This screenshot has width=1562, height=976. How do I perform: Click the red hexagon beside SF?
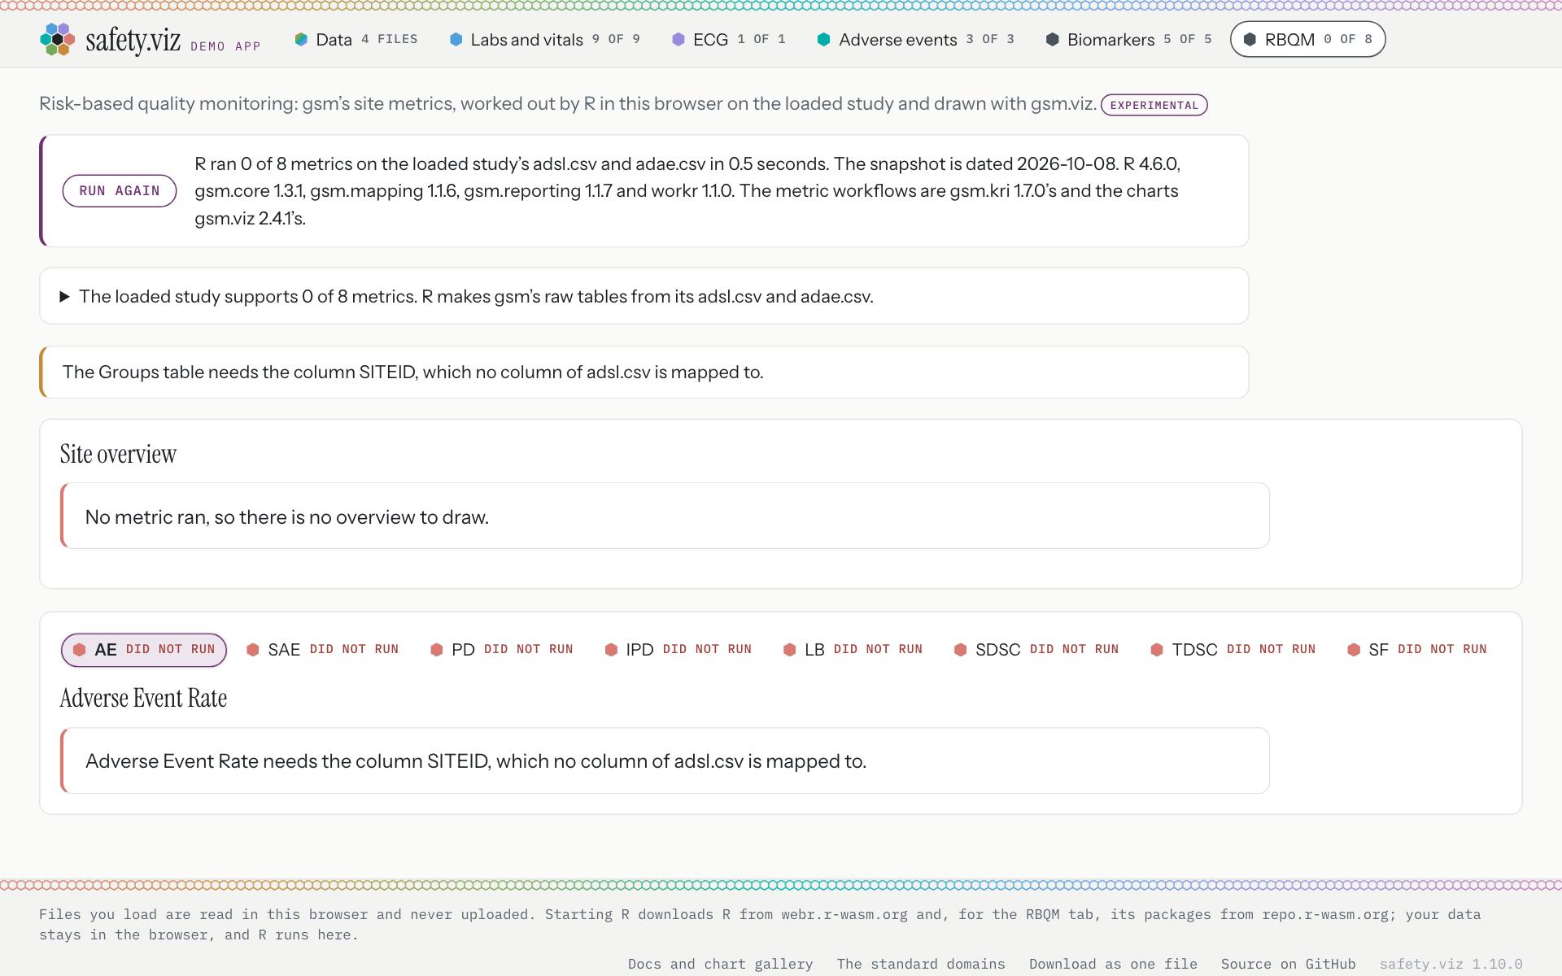(1354, 650)
